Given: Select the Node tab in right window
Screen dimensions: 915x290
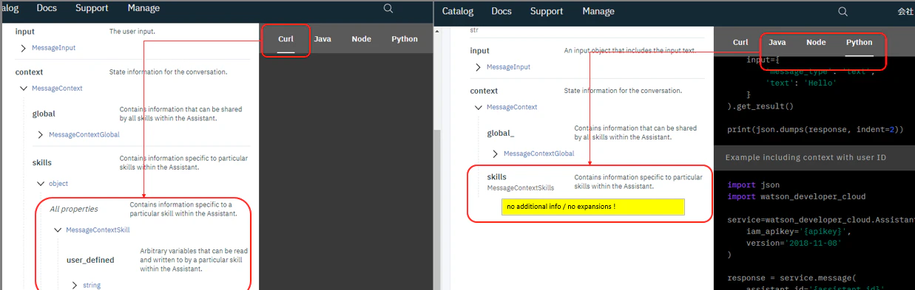Looking at the screenshot, I should [816, 42].
